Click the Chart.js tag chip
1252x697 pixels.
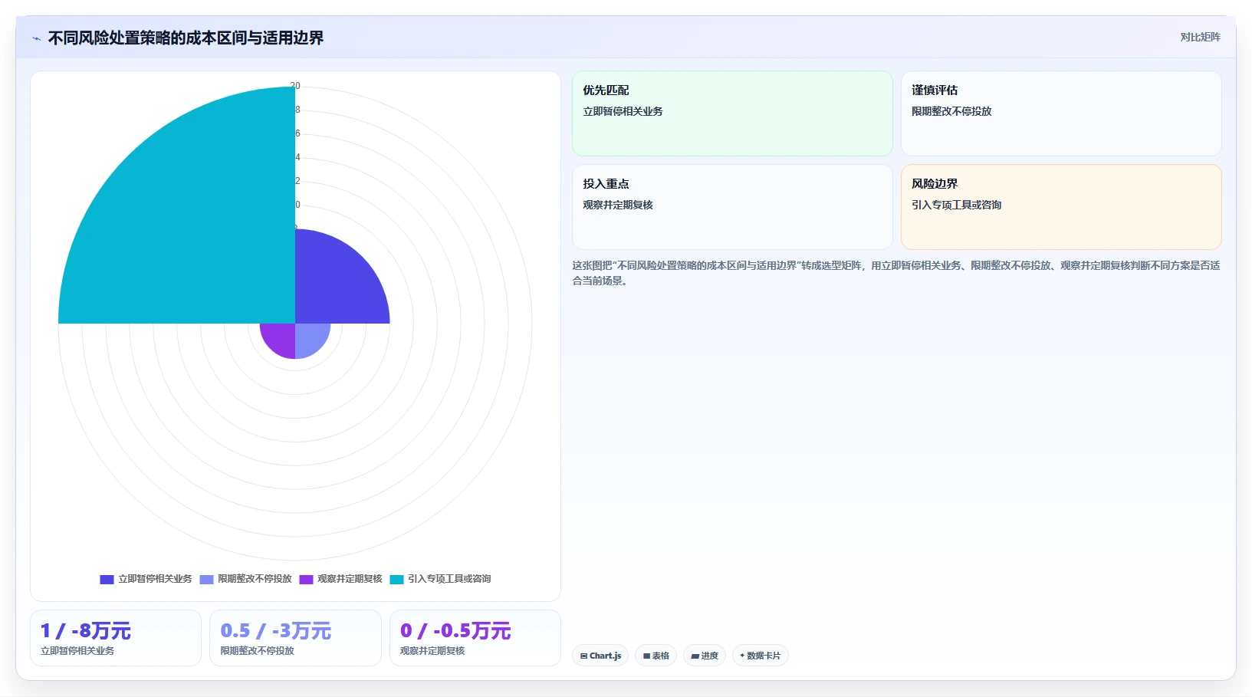600,656
